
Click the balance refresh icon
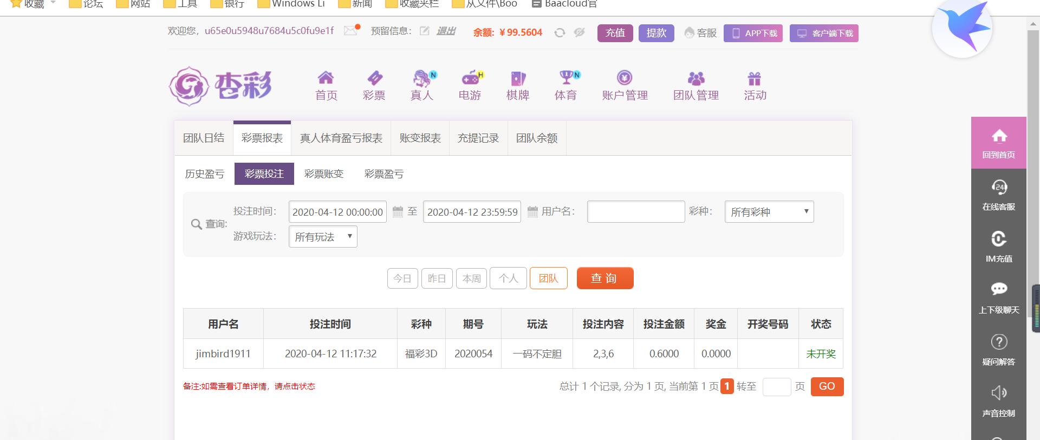[560, 33]
